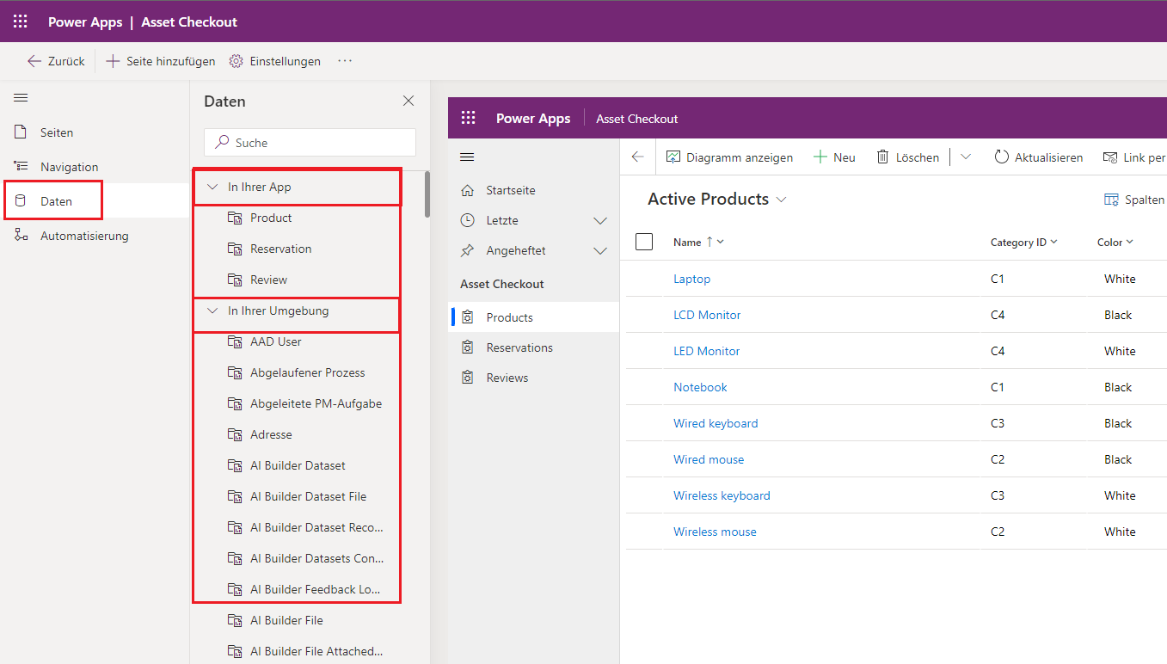
Task: Collapse the In Ihrer Umgebung group
Action: [213, 310]
